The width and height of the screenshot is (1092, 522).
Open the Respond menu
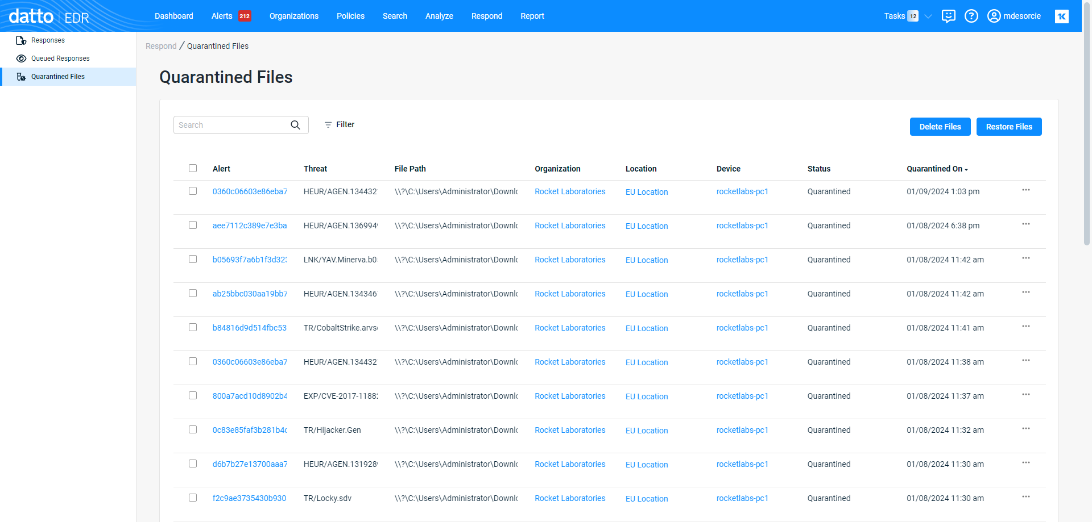pos(487,16)
